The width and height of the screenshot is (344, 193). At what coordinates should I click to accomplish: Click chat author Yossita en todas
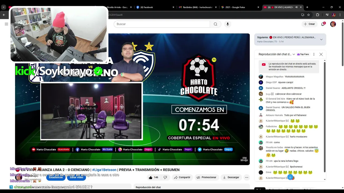pyautogui.click(x=274, y=147)
